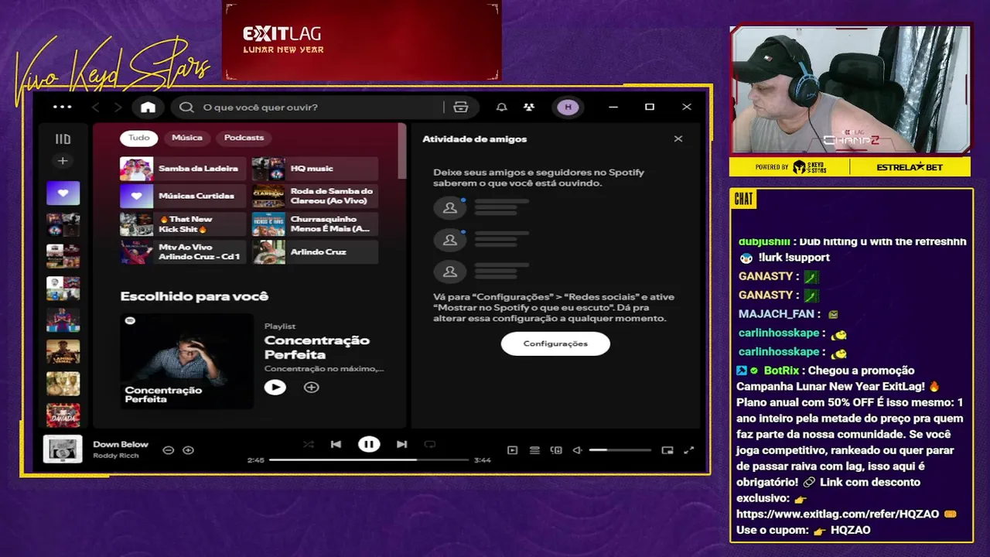The width and height of the screenshot is (990, 557).
Task: Open the connect to device icon
Action: tap(556, 449)
